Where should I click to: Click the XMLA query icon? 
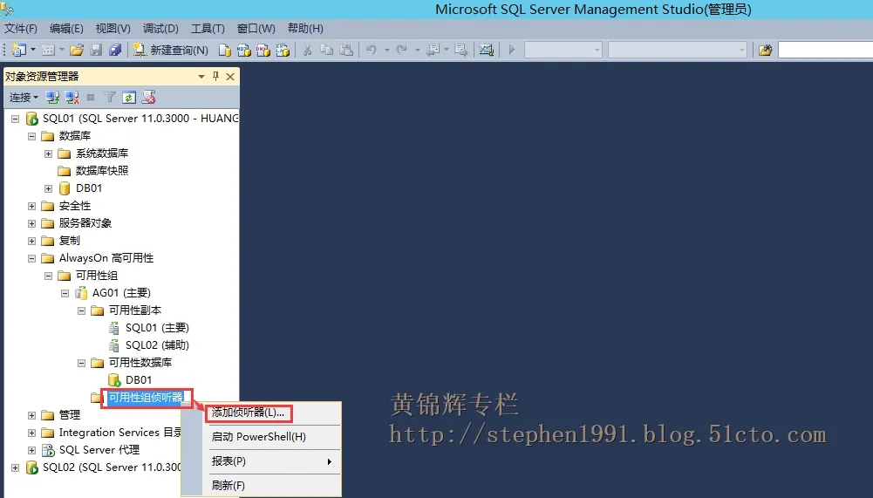(283, 50)
